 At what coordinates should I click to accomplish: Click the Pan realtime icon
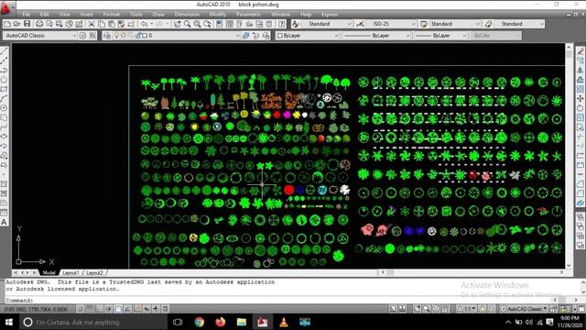(x=177, y=24)
